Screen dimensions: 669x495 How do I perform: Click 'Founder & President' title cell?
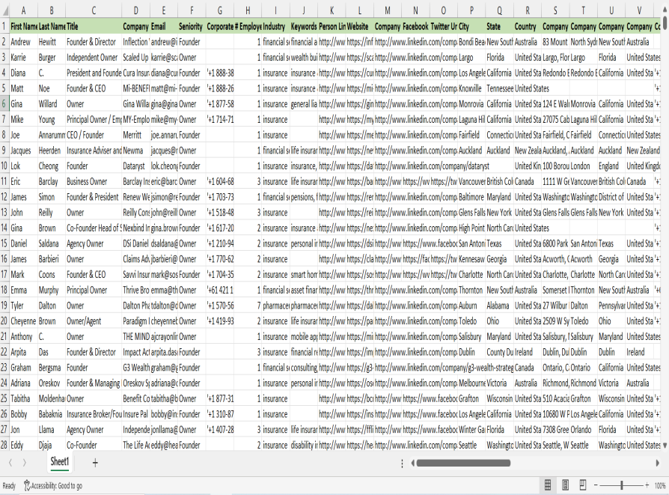pyautogui.click(x=94, y=197)
